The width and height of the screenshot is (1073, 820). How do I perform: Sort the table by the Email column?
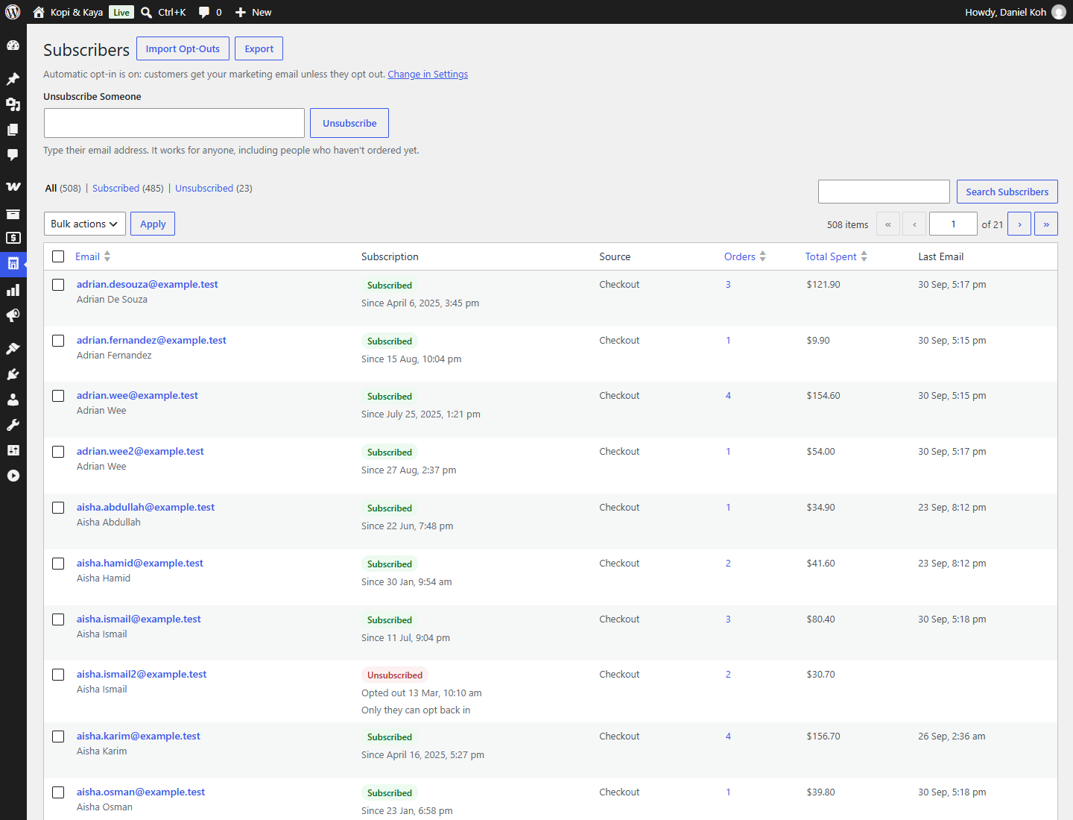[93, 256]
